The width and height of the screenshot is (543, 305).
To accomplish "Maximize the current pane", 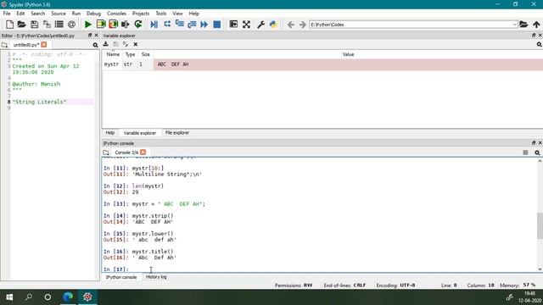I will click(x=234, y=25).
